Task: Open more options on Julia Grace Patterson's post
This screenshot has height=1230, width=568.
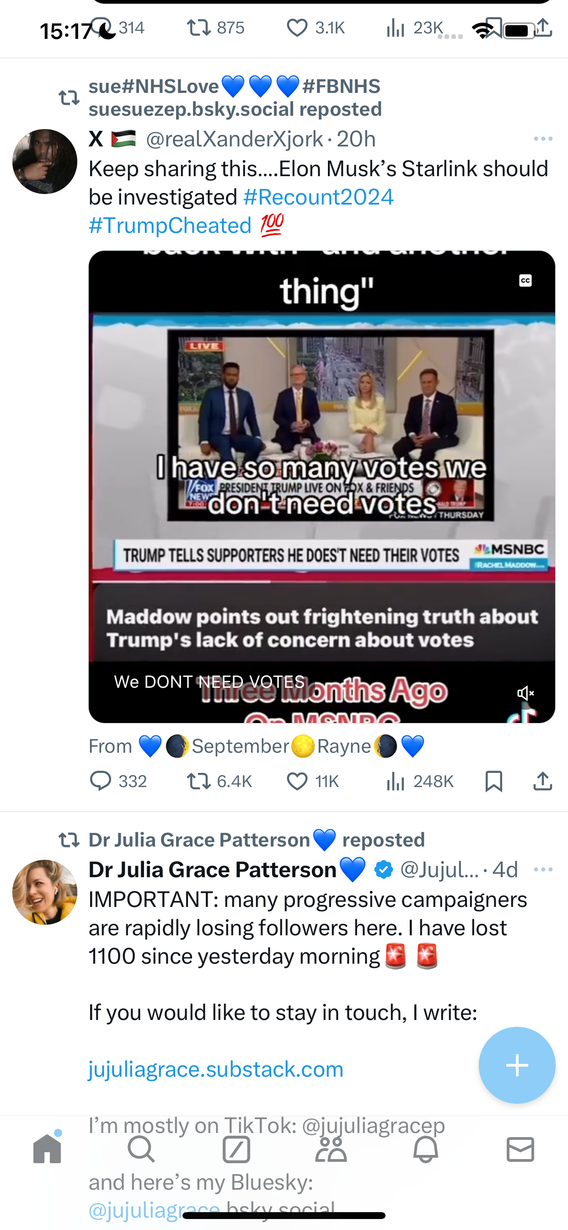Action: (543, 869)
